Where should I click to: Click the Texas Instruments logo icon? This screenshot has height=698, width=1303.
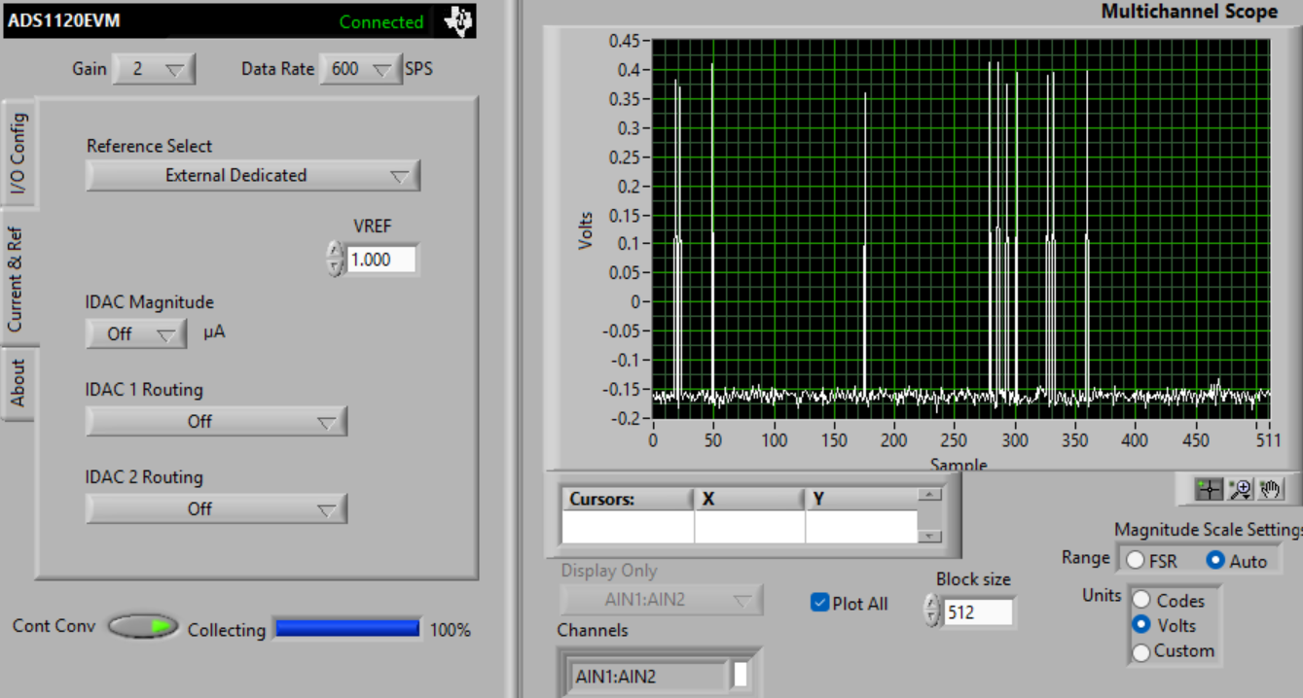coord(457,21)
